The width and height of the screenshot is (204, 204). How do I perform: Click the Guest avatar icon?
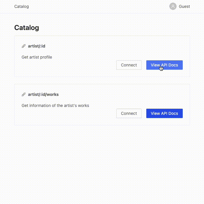tap(173, 6)
